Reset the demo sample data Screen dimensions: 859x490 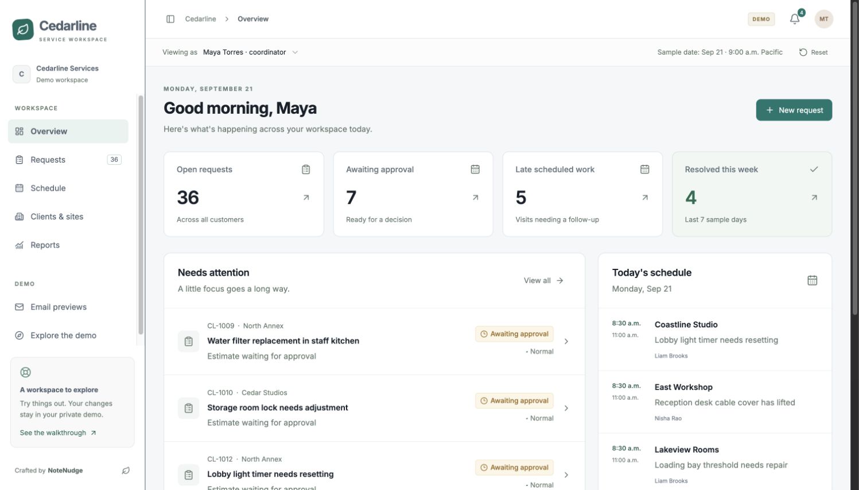(814, 52)
